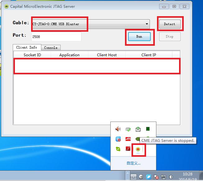Switch to the Console tab
203x181 pixels.
click(51, 48)
